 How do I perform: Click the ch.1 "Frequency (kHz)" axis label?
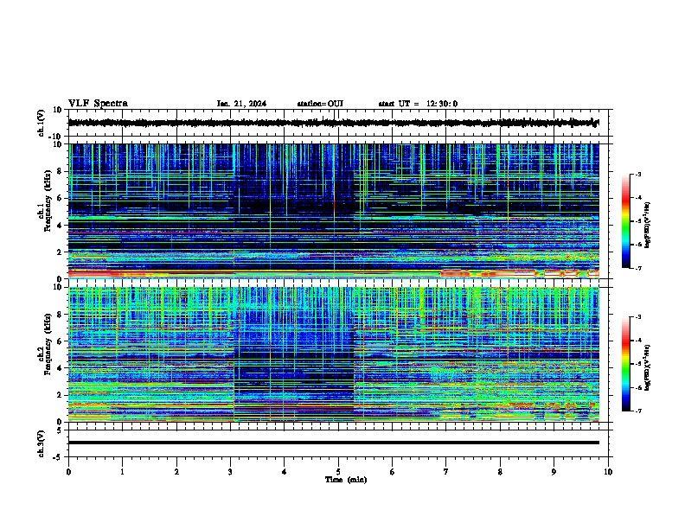pos(48,201)
